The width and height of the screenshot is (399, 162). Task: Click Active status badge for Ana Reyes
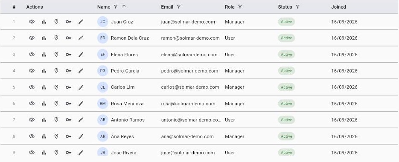(286, 136)
